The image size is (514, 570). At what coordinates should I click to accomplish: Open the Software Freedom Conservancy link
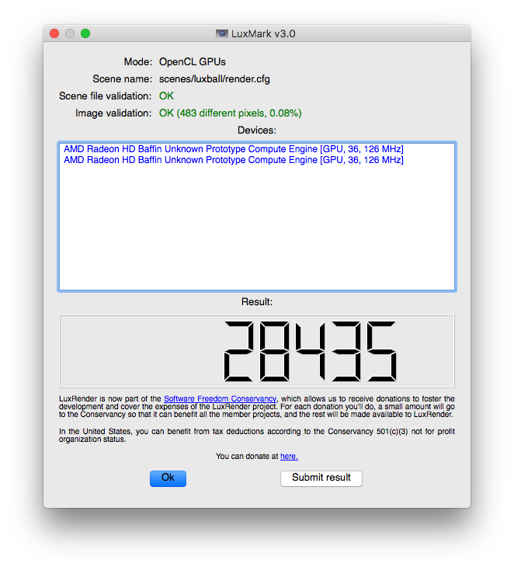221,399
